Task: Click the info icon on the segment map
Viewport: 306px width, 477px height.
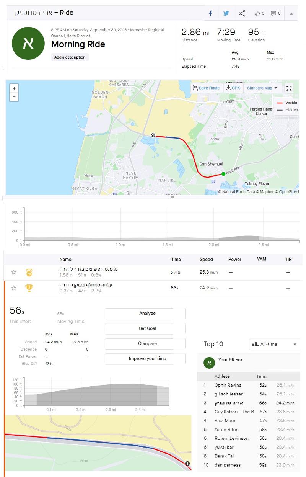Action: coord(187,464)
